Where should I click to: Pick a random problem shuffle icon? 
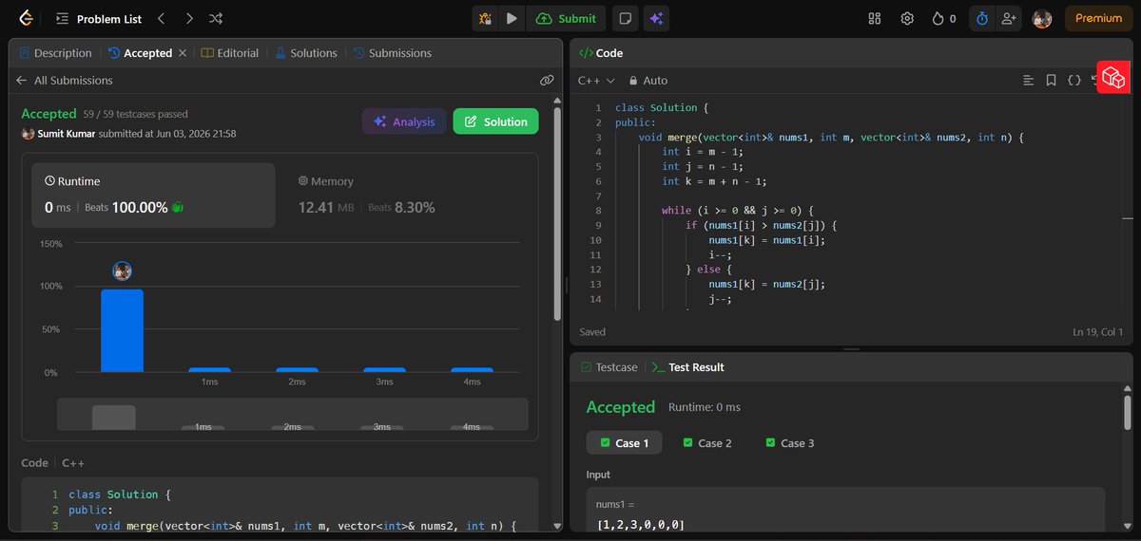[x=216, y=18]
